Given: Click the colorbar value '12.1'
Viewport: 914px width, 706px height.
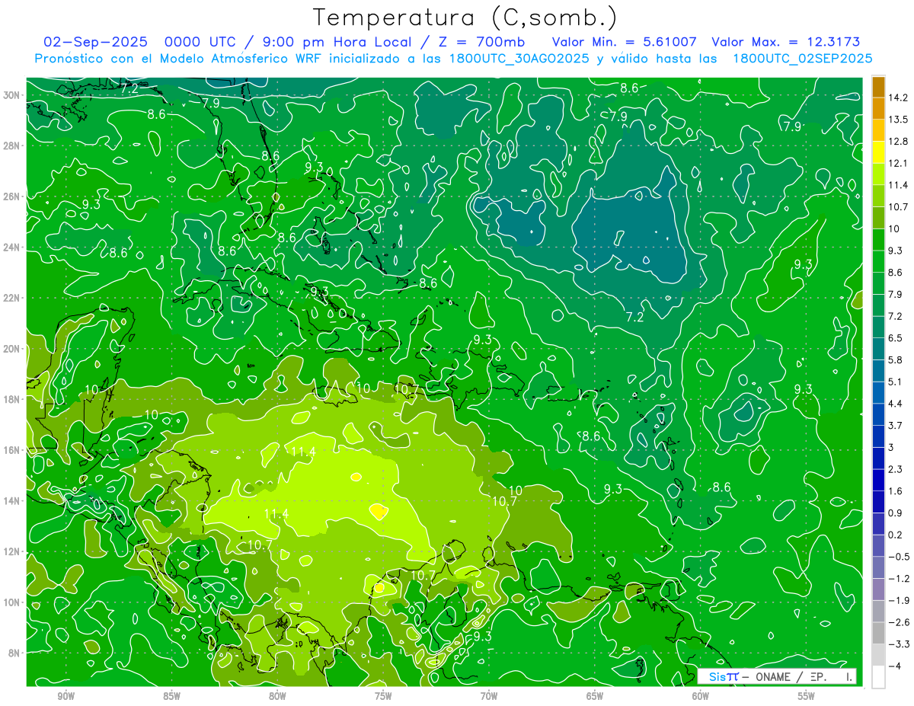Looking at the screenshot, I should pyautogui.click(x=897, y=163).
